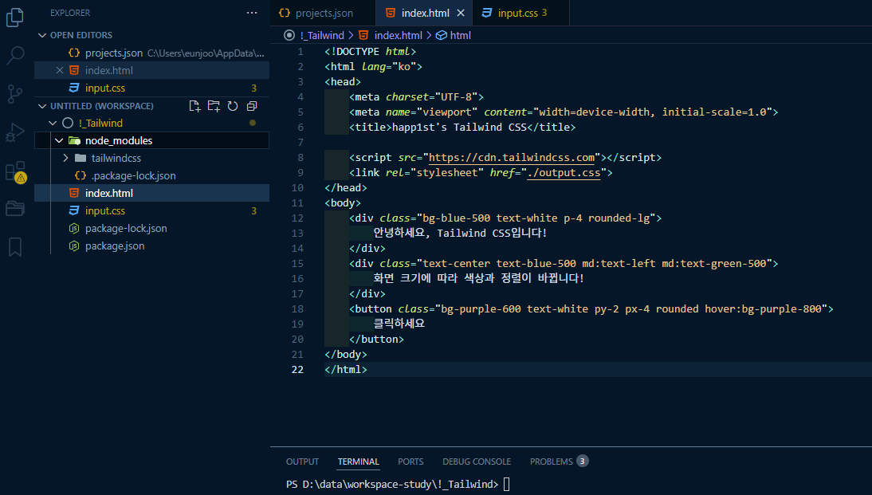Open projects.json from Open Editors

point(151,53)
